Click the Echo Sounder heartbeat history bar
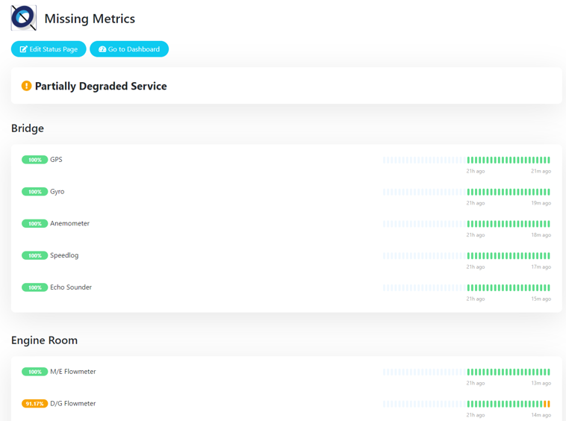The height and width of the screenshot is (421, 566). [467, 287]
